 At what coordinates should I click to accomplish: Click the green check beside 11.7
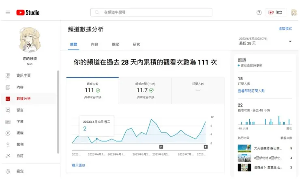pyautogui.click(x=151, y=90)
